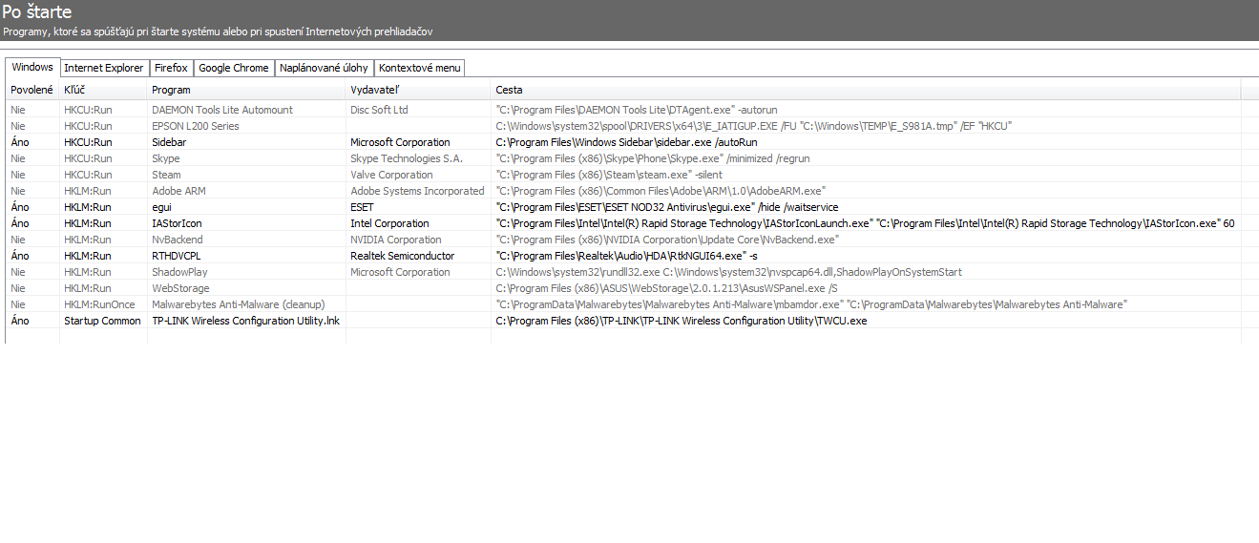The width and height of the screenshot is (1259, 543).
Task: Select the egui ESET row
Action: pyautogui.click(x=629, y=207)
